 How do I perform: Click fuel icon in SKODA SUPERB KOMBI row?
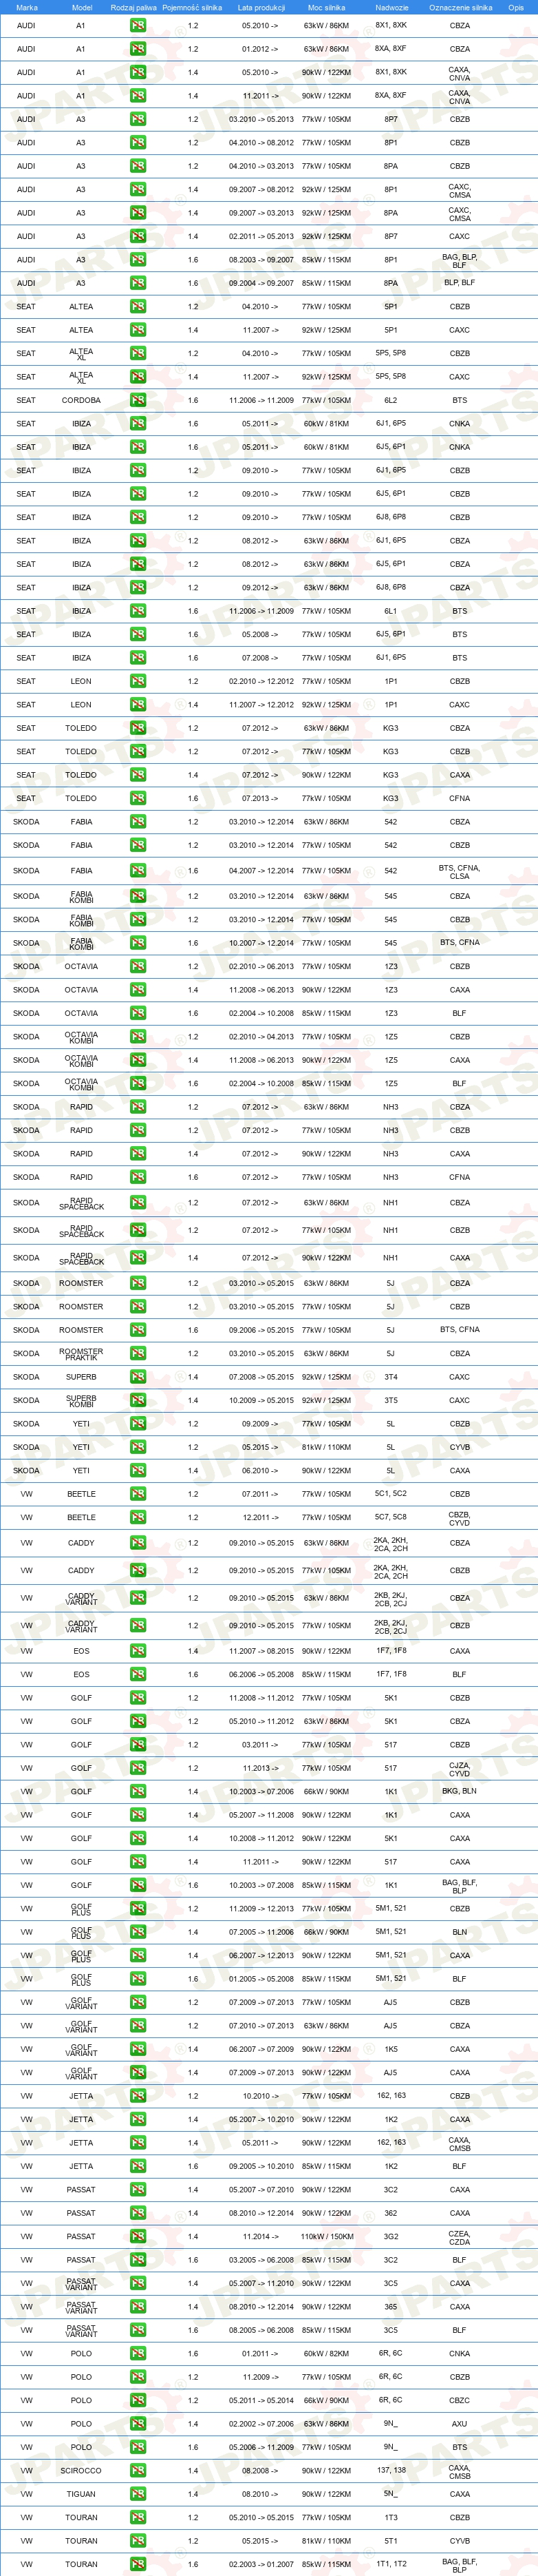138,1400
